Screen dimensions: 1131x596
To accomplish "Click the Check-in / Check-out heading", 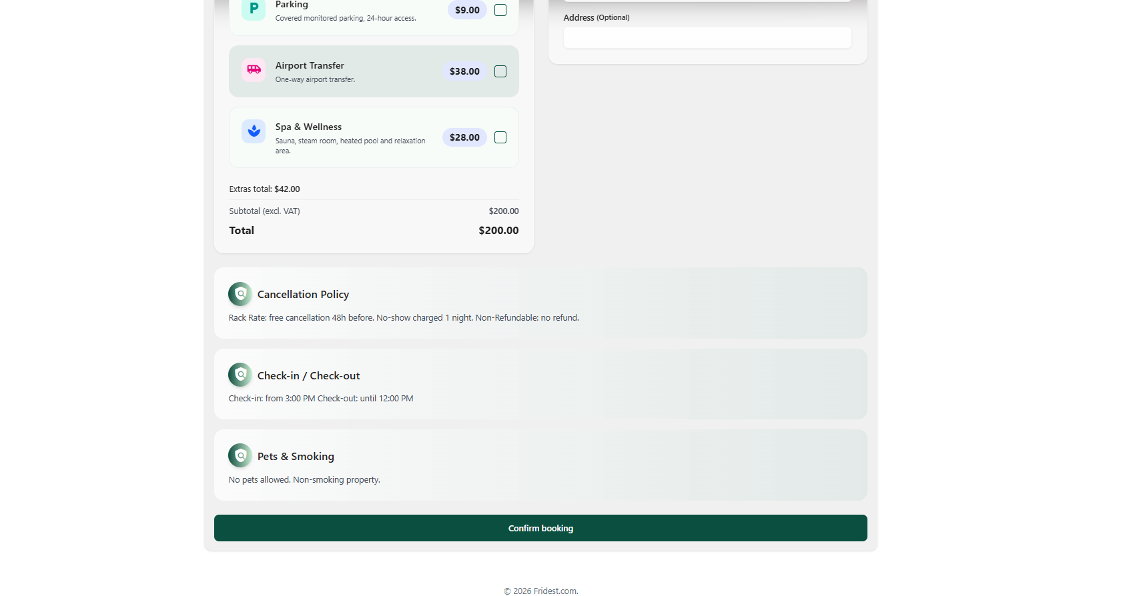I will tap(308, 376).
